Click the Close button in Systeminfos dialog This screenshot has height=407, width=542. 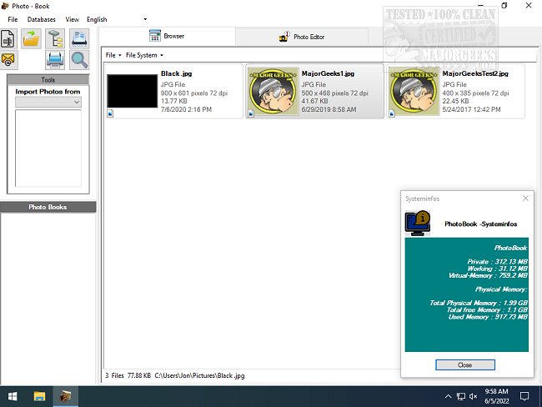(465, 364)
